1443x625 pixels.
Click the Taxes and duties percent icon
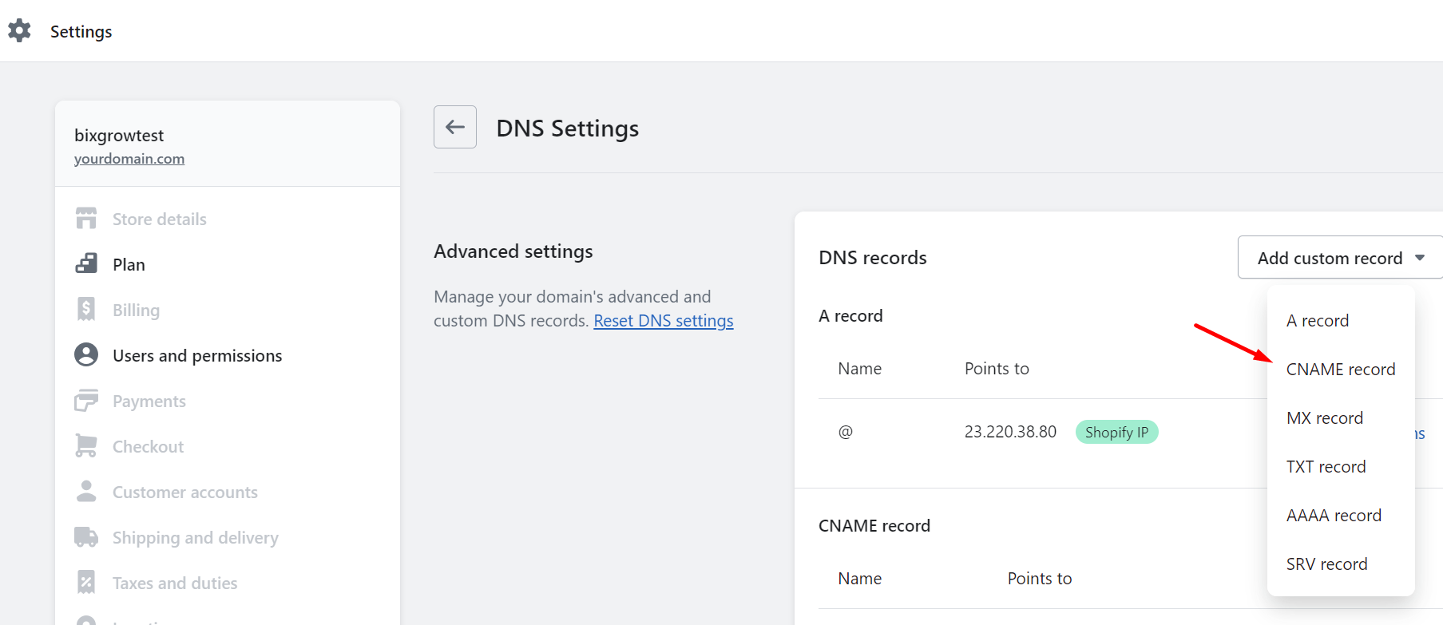coord(86,583)
